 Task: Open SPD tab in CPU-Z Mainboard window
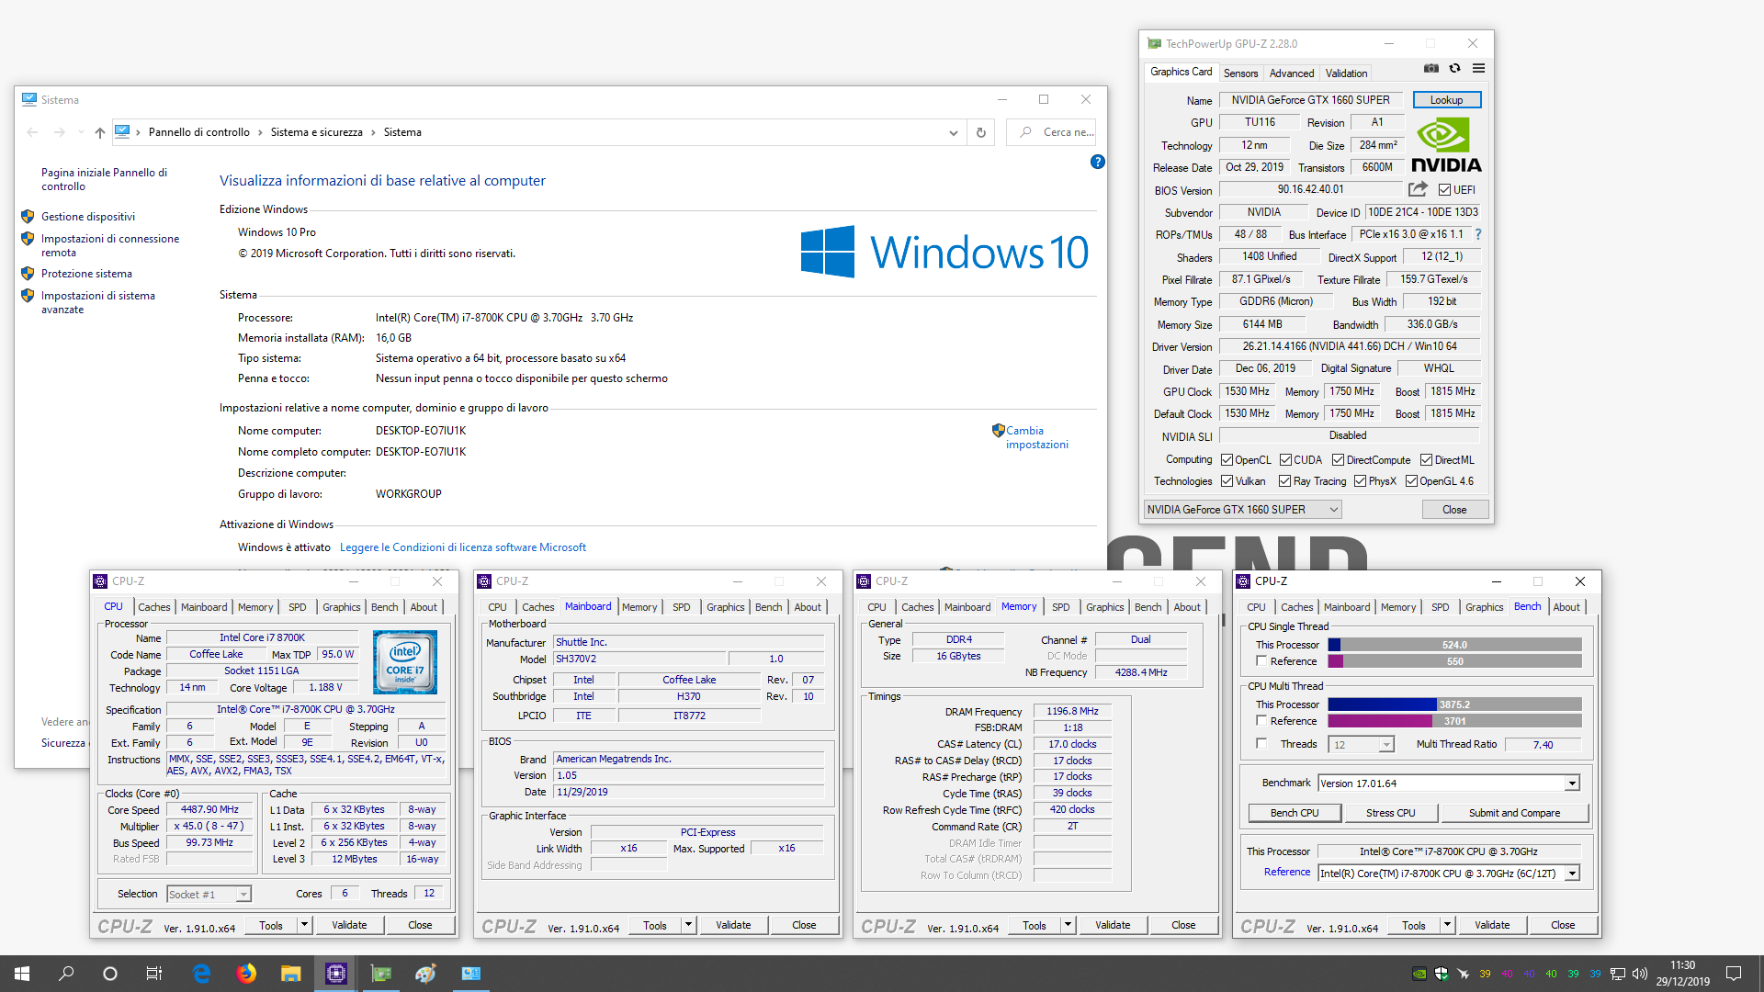pos(682,607)
